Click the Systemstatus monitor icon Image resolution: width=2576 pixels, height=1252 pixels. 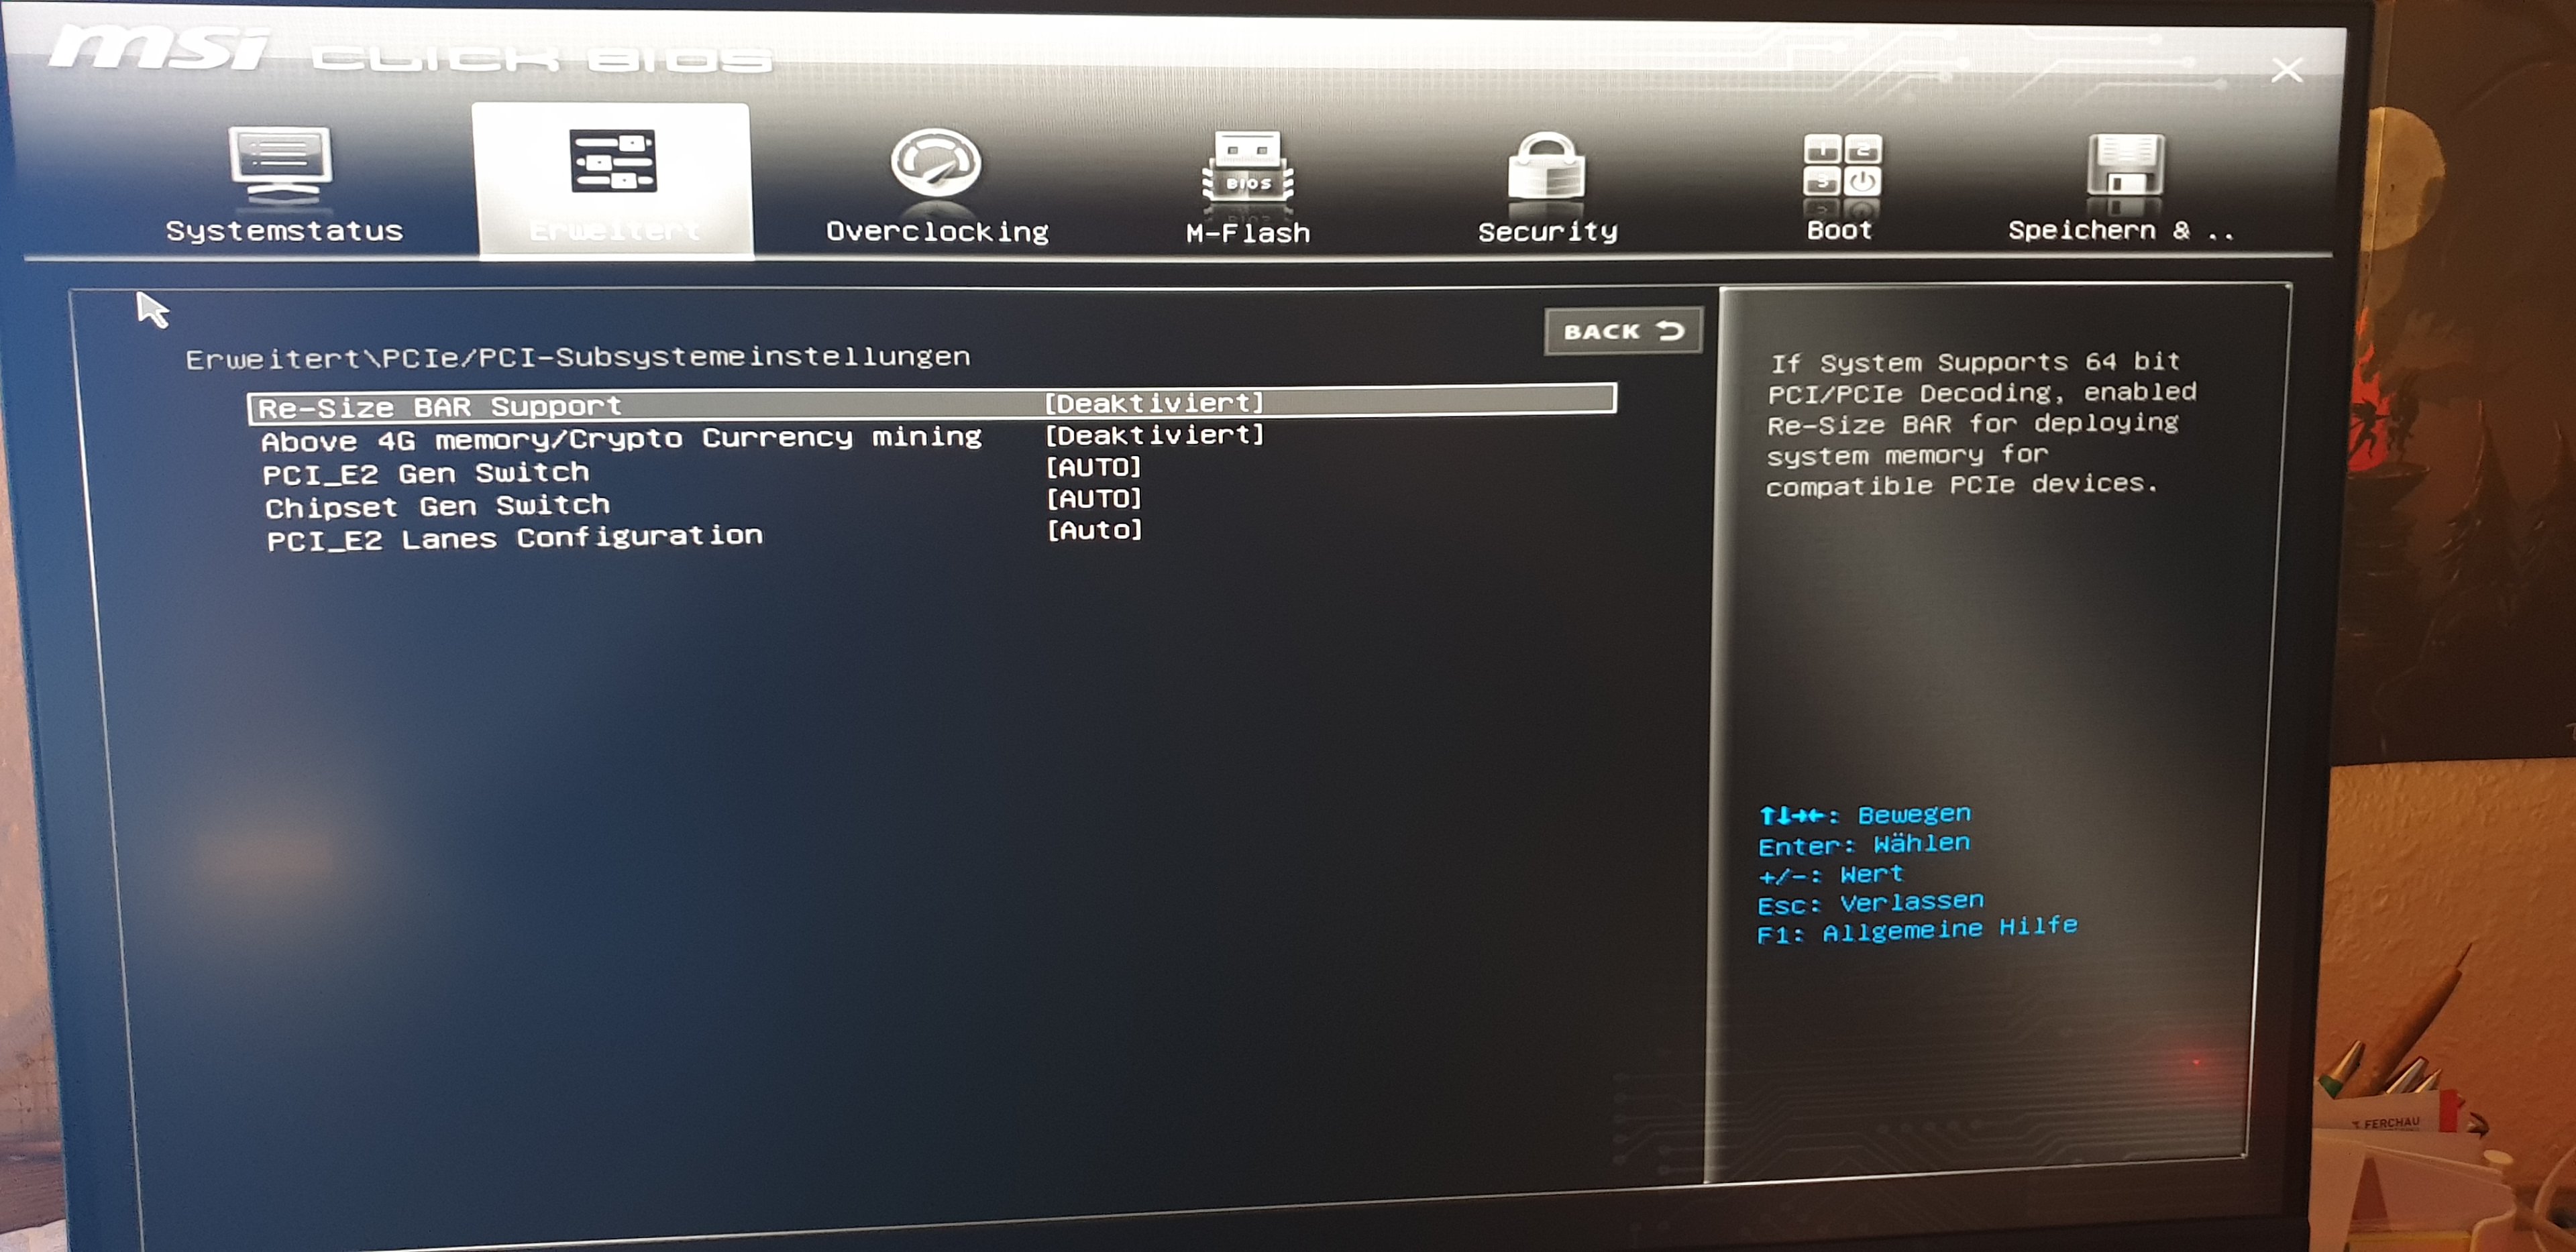(x=280, y=163)
